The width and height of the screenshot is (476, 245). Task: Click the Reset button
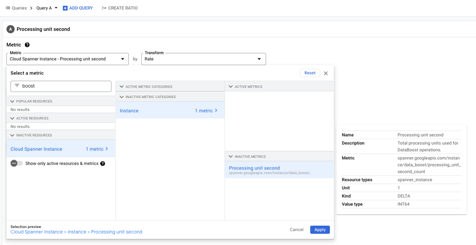point(310,73)
